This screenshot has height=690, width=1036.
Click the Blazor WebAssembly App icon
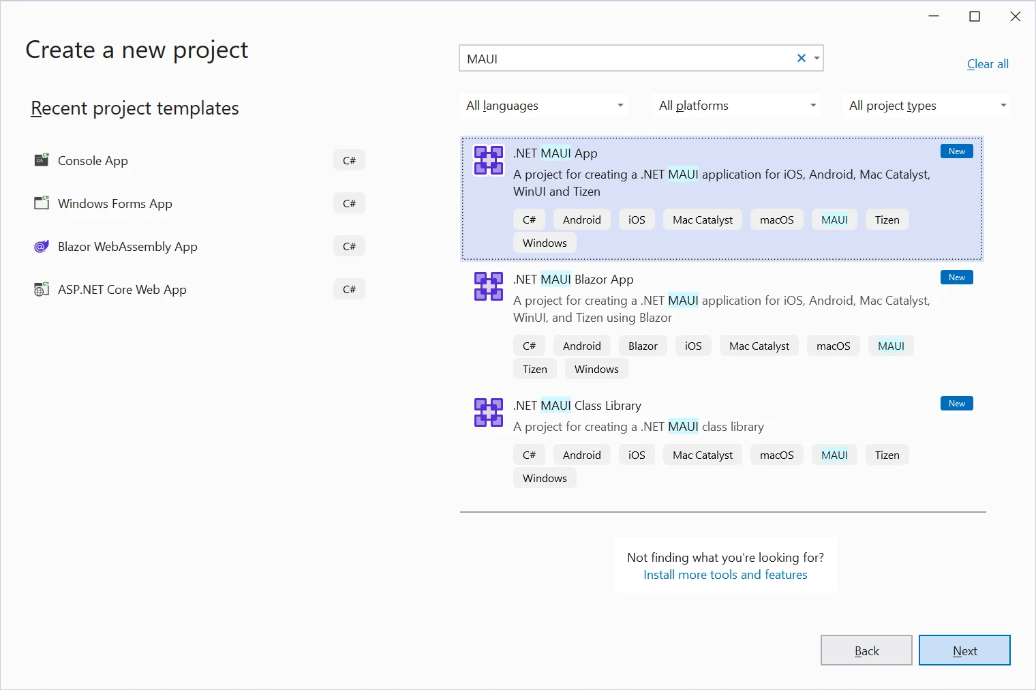point(42,246)
